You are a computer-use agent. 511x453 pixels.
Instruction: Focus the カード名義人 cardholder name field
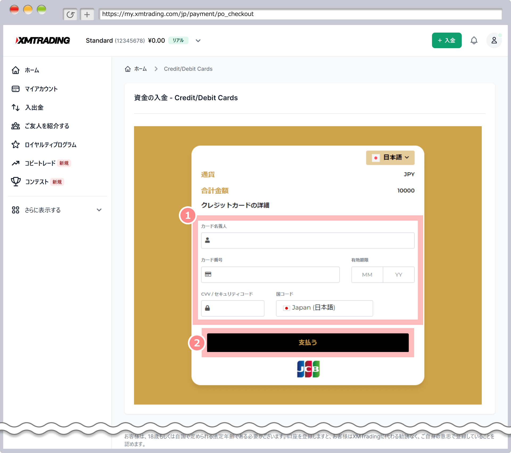click(308, 241)
